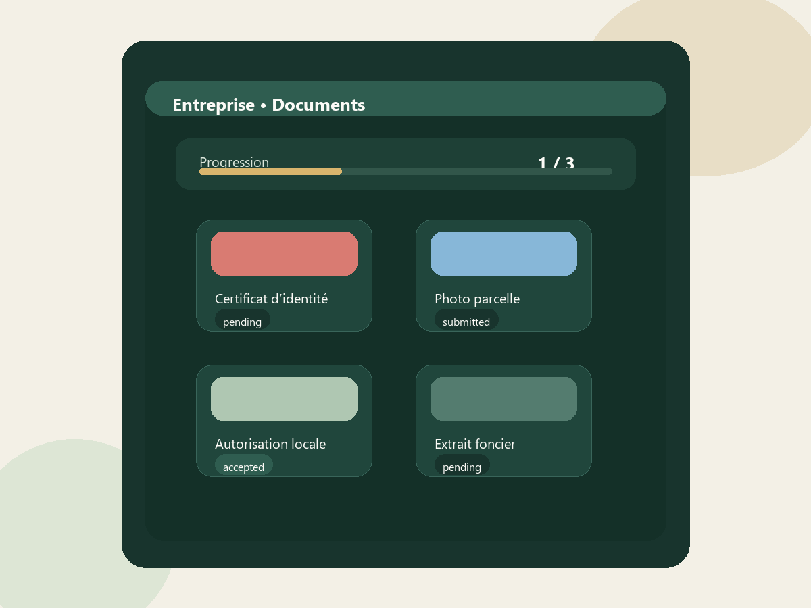Expand the Progression panel
The width and height of the screenshot is (811, 608).
(x=405, y=163)
